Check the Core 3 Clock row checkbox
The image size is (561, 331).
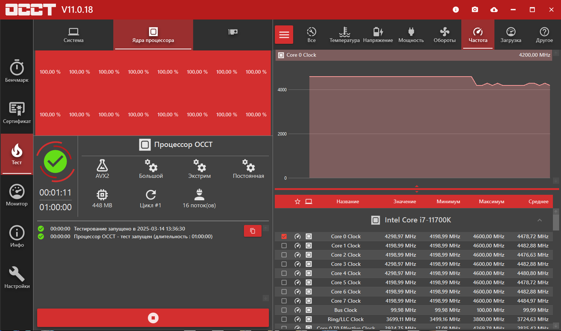coord(284,264)
